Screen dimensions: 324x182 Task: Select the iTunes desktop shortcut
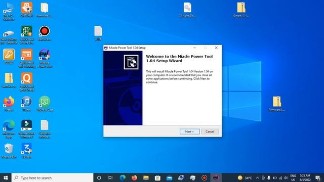click(27, 104)
